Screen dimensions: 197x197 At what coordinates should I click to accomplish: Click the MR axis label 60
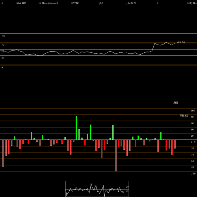click(192, 123)
